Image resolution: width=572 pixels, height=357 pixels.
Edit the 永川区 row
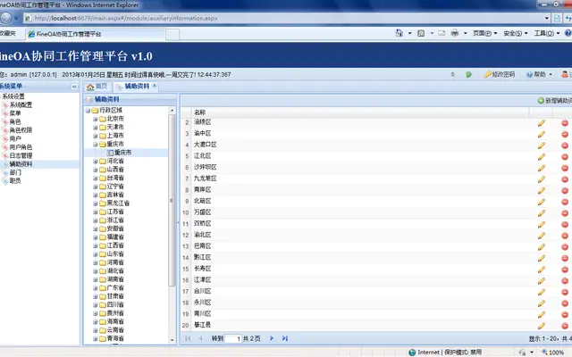542,303
